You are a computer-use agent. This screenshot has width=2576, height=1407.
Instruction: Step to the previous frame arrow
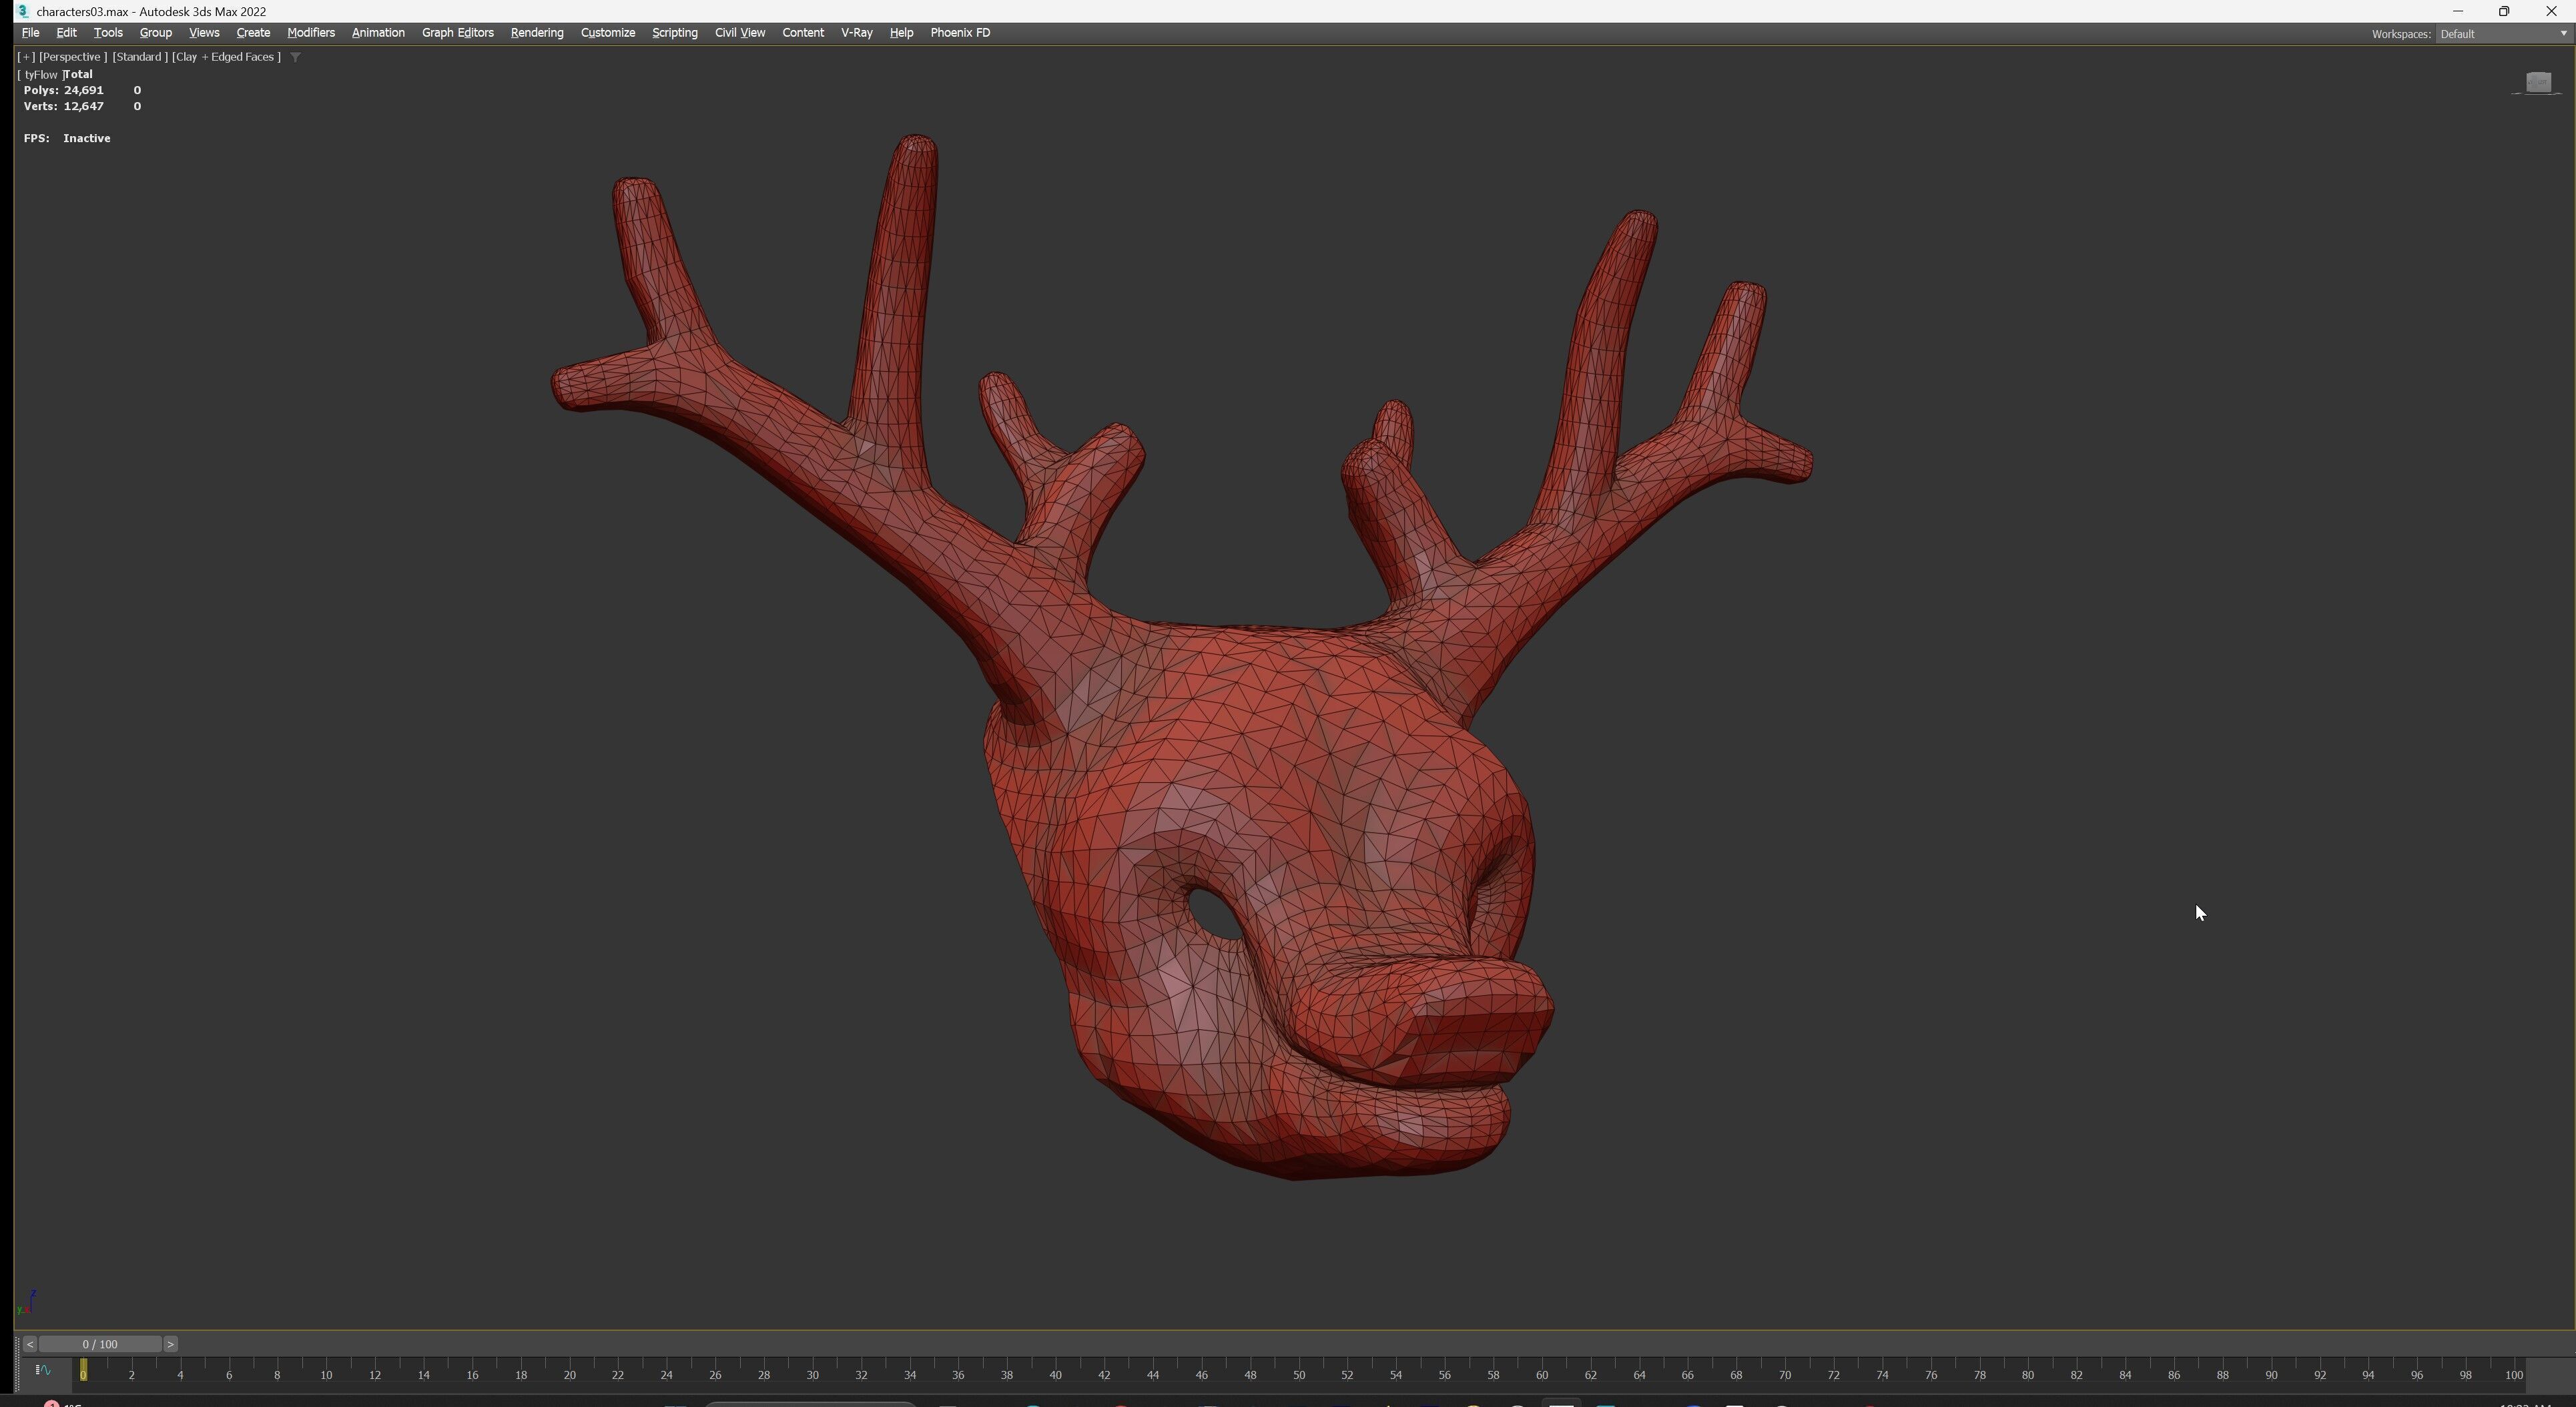tap(30, 1344)
